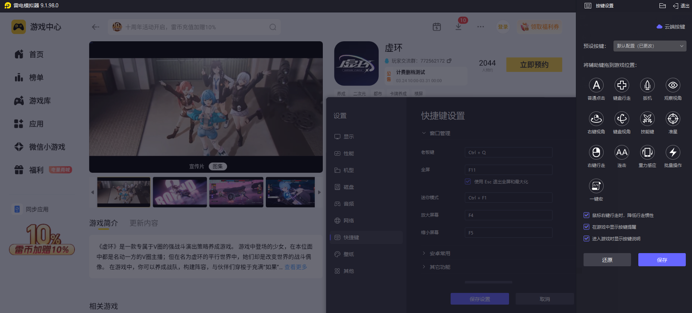
Task: Toggle 在游戏中显示按键提醒 checkbox
Action: 586,227
